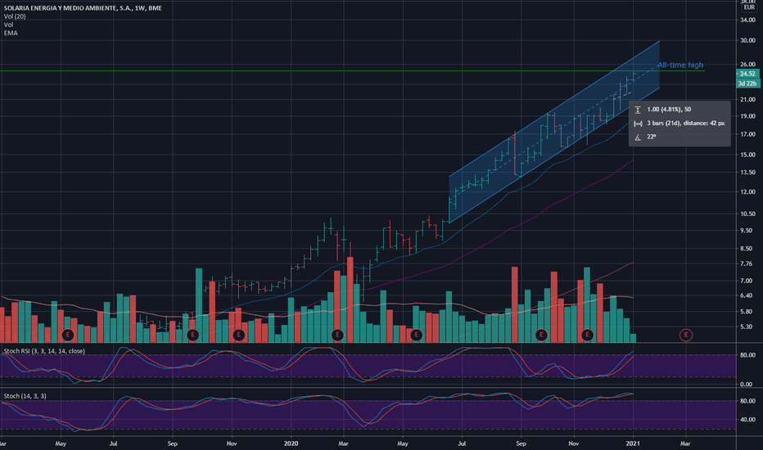Click the 22° angle reading
This screenshot has width=763, height=450.
tap(652, 137)
